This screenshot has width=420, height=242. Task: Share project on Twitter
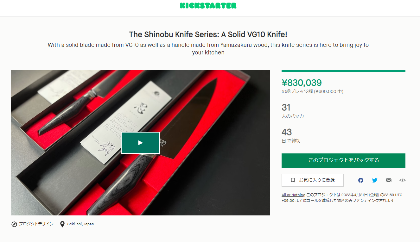coord(375,180)
